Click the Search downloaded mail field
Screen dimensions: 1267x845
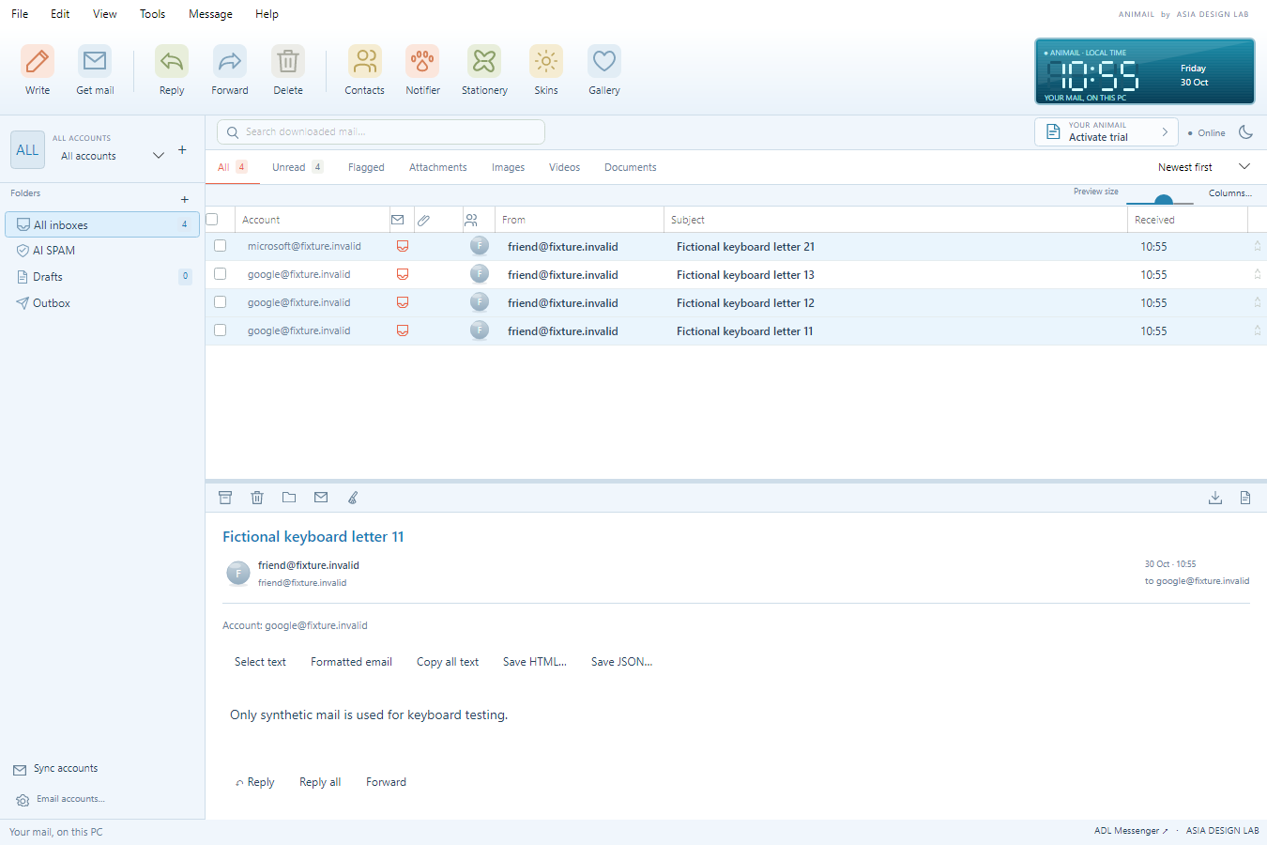point(381,132)
